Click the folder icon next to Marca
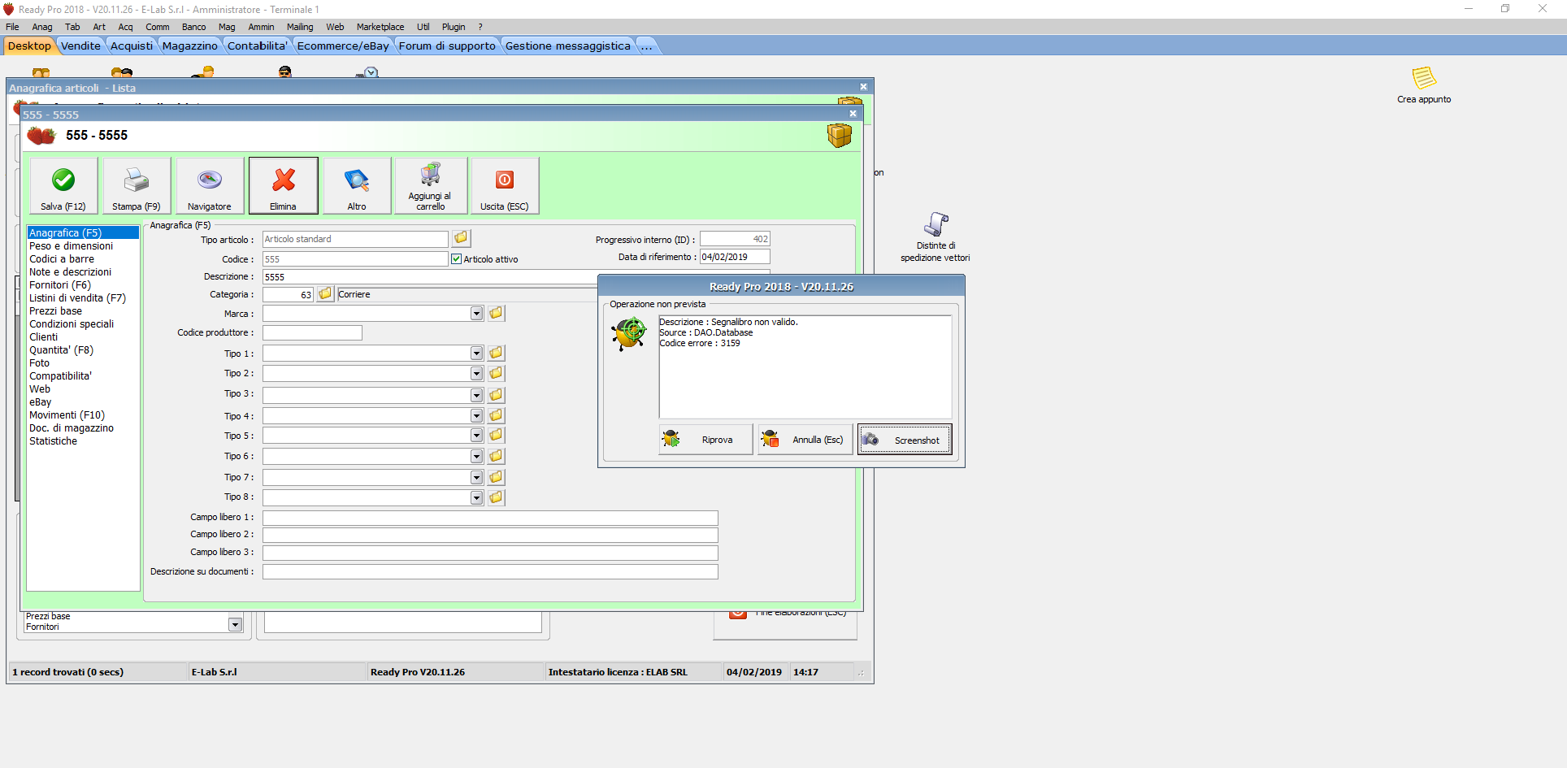The image size is (1567, 768). pos(496,313)
